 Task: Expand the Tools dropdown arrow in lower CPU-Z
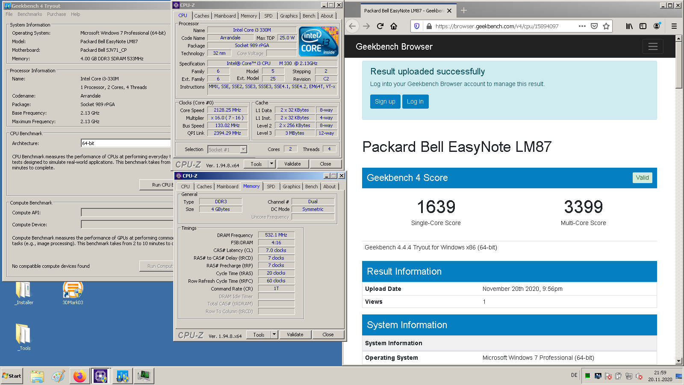[x=274, y=335]
